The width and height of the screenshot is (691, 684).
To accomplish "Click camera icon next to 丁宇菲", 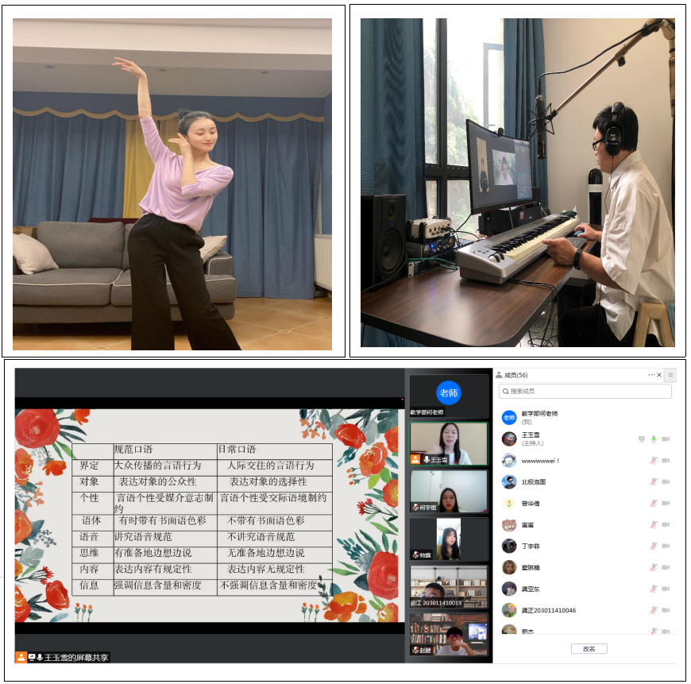I will click(666, 547).
